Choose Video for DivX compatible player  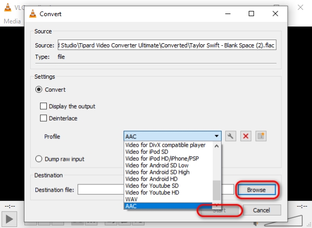(x=165, y=145)
